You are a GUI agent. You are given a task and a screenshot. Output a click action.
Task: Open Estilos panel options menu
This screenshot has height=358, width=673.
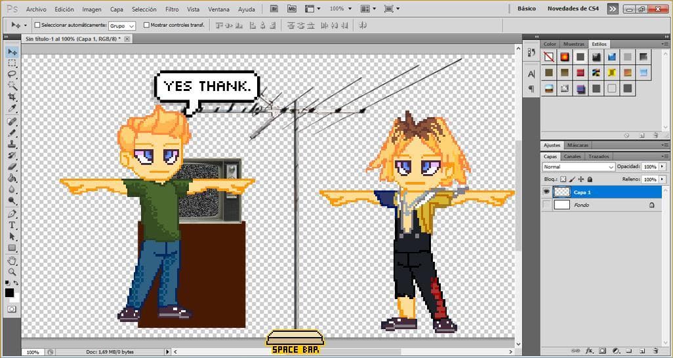point(666,44)
